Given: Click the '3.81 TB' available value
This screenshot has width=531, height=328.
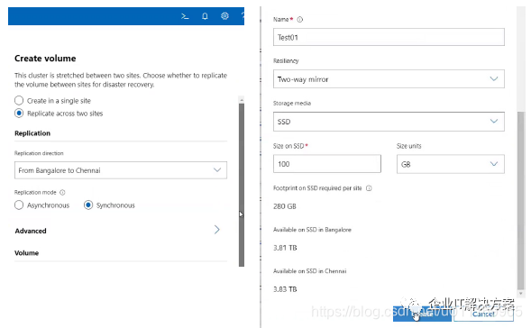Looking at the screenshot, I should point(285,248).
